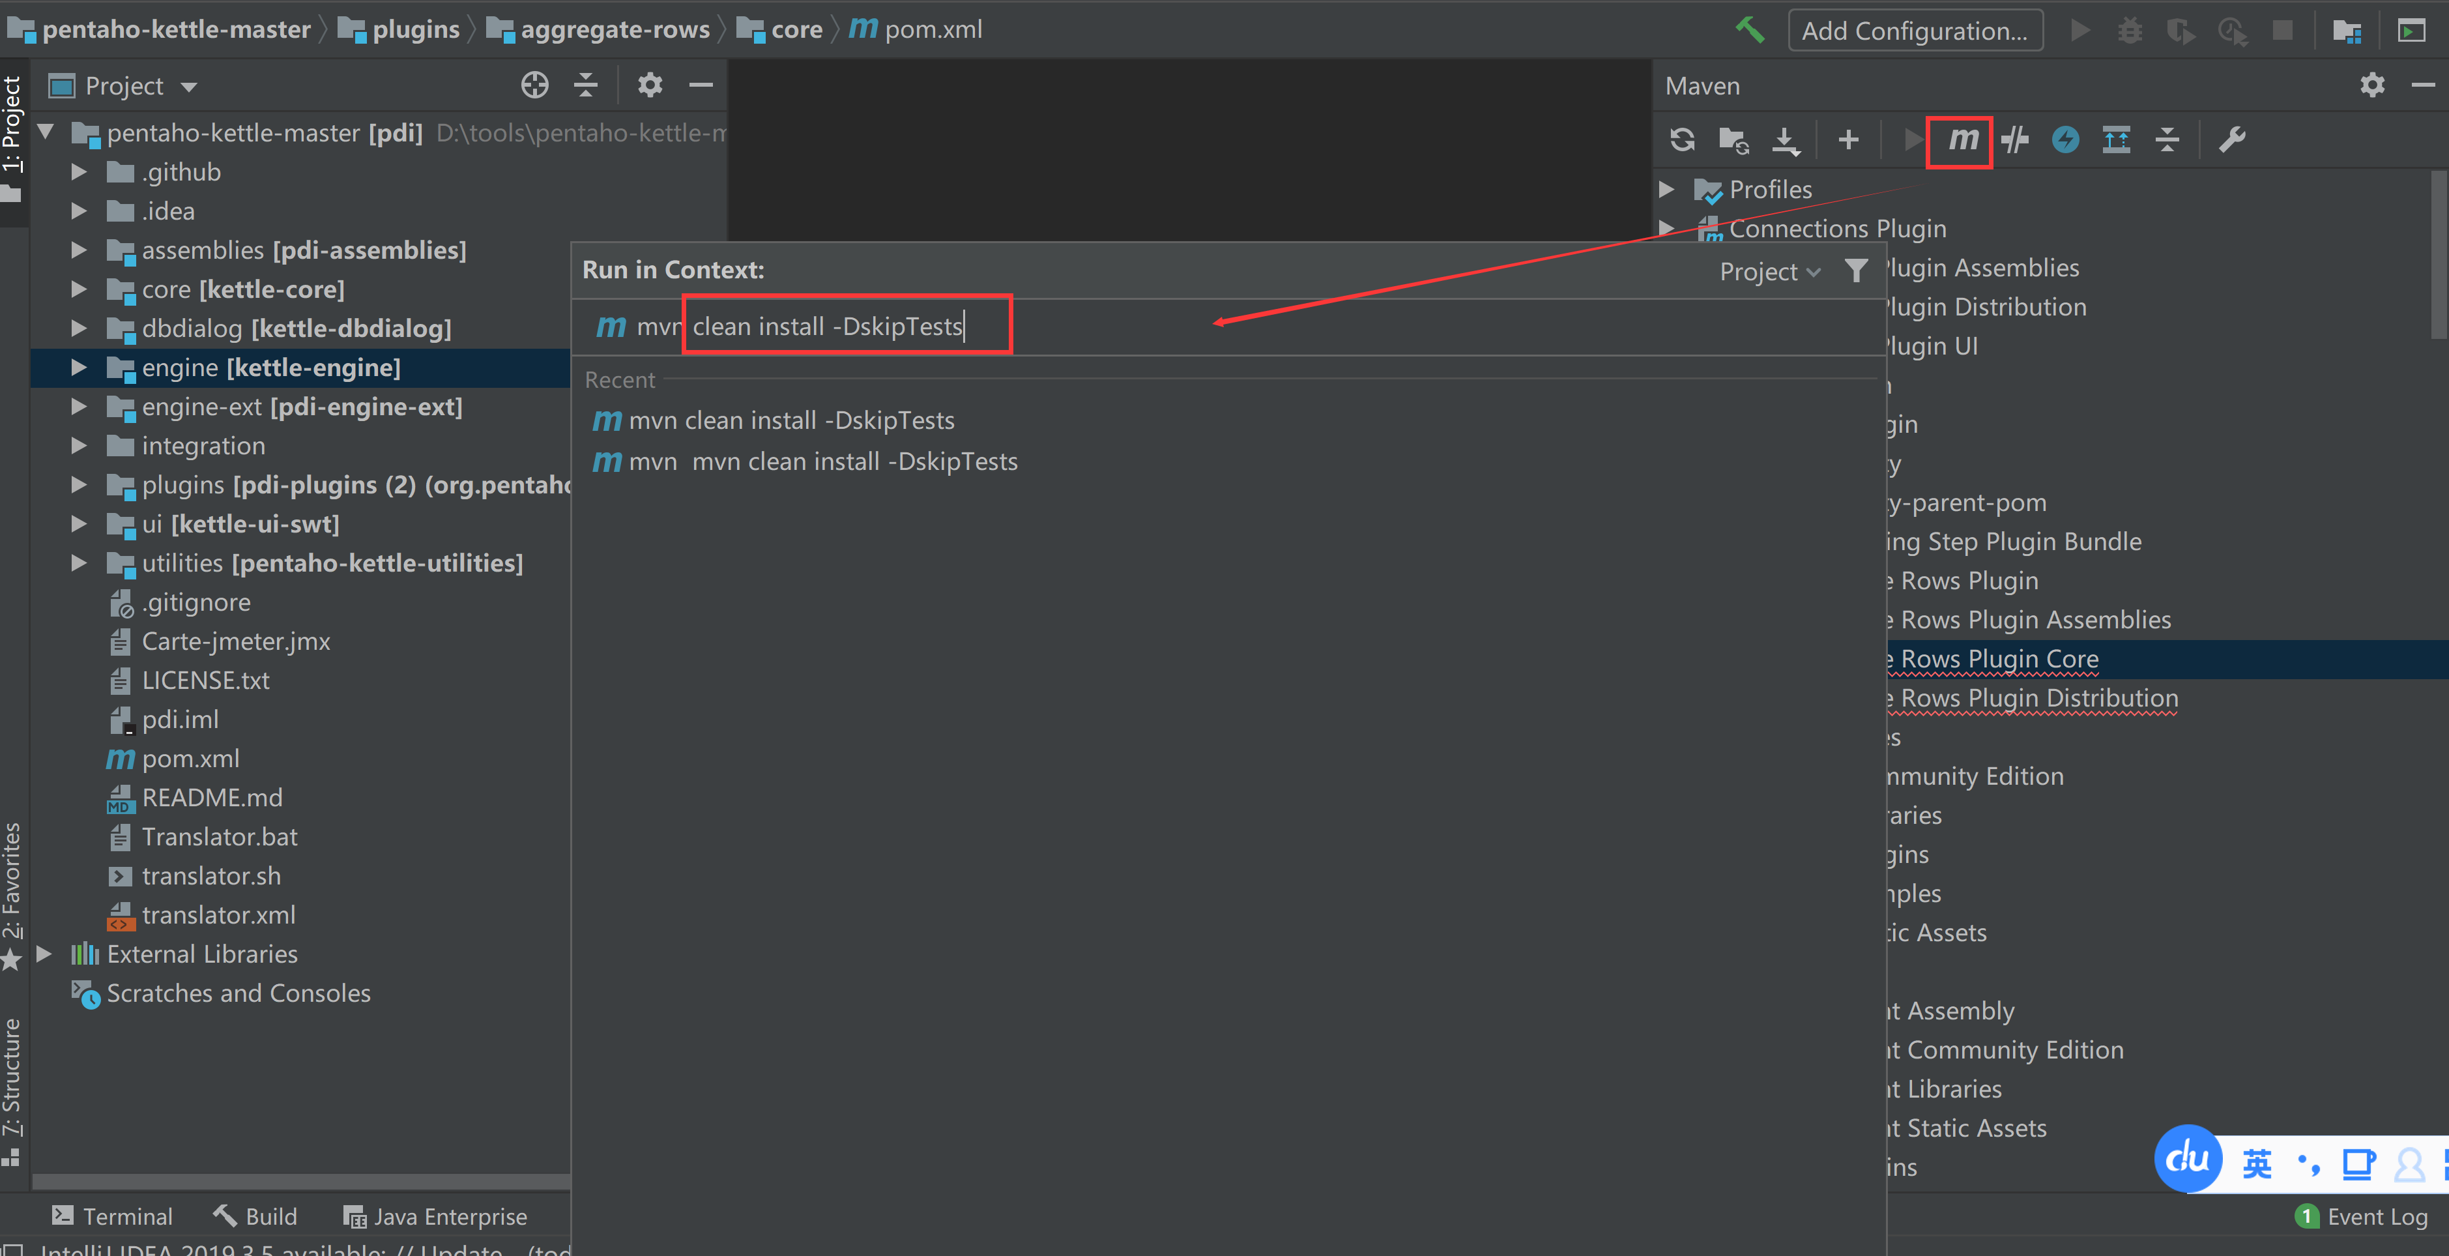
Task: Toggle Offline Mode in Maven toolbar
Action: (2014, 139)
